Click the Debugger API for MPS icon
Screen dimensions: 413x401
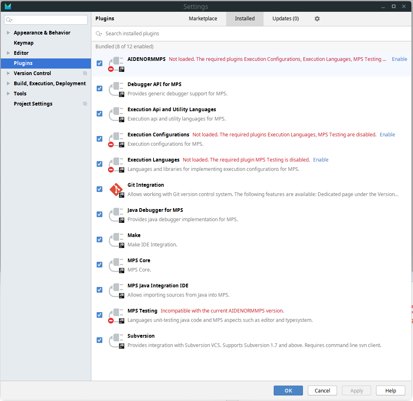click(x=116, y=89)
